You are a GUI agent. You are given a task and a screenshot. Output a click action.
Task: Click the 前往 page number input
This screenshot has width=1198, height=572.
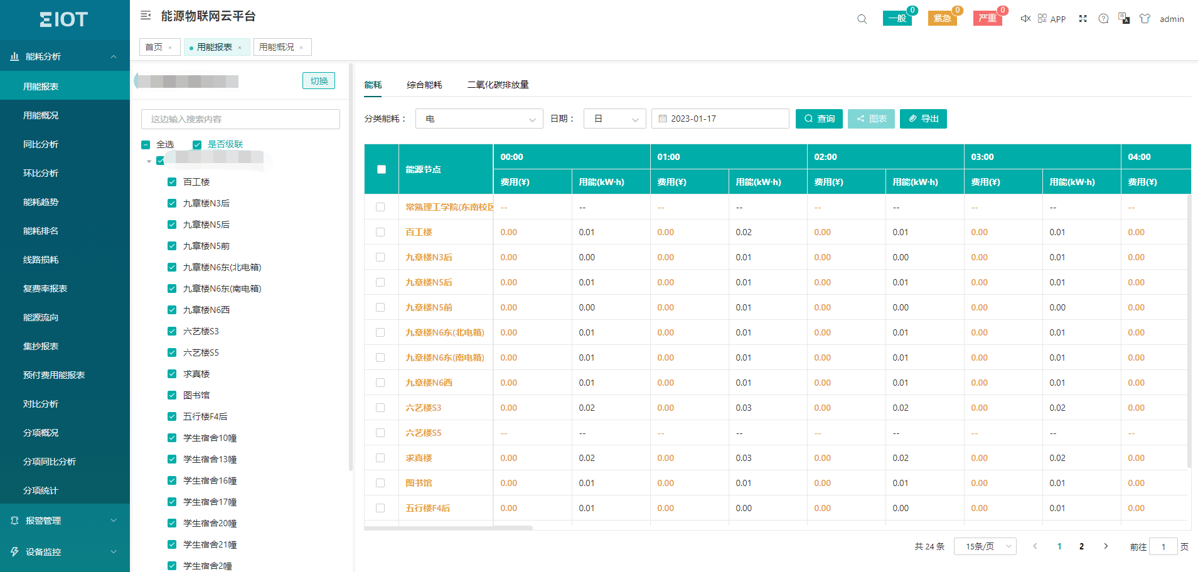1163,546
